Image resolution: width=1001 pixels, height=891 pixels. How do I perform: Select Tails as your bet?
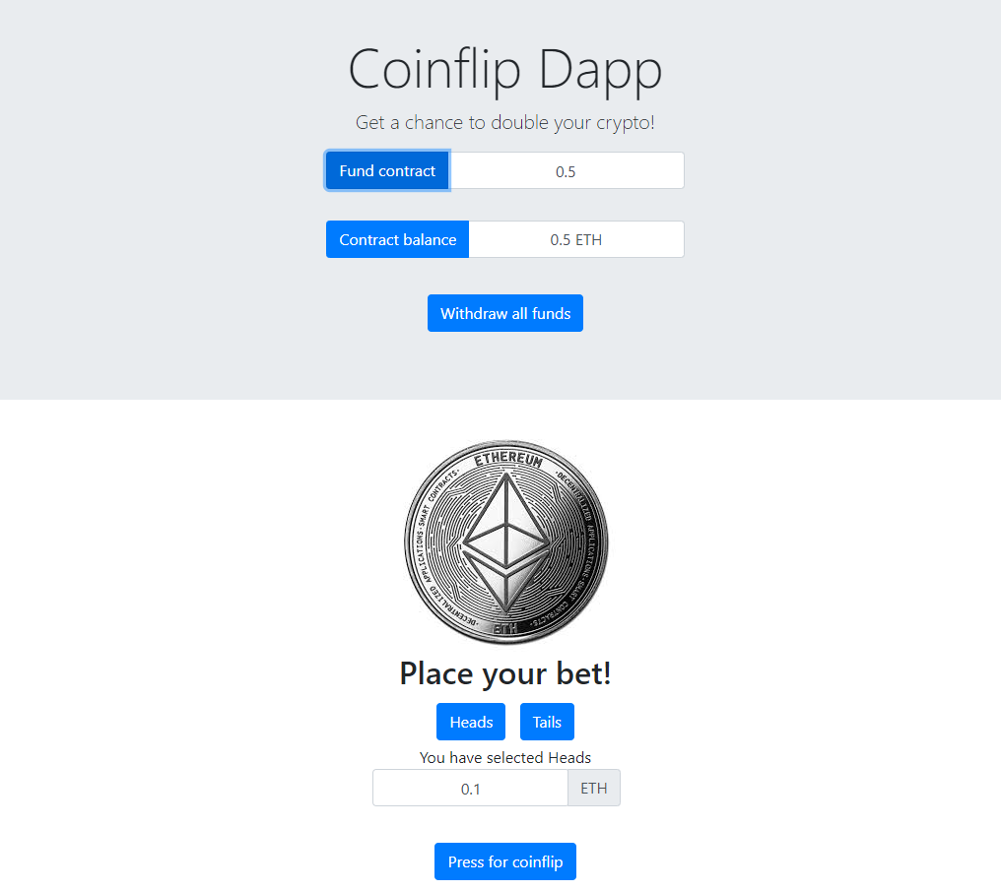tap(547, 722)
